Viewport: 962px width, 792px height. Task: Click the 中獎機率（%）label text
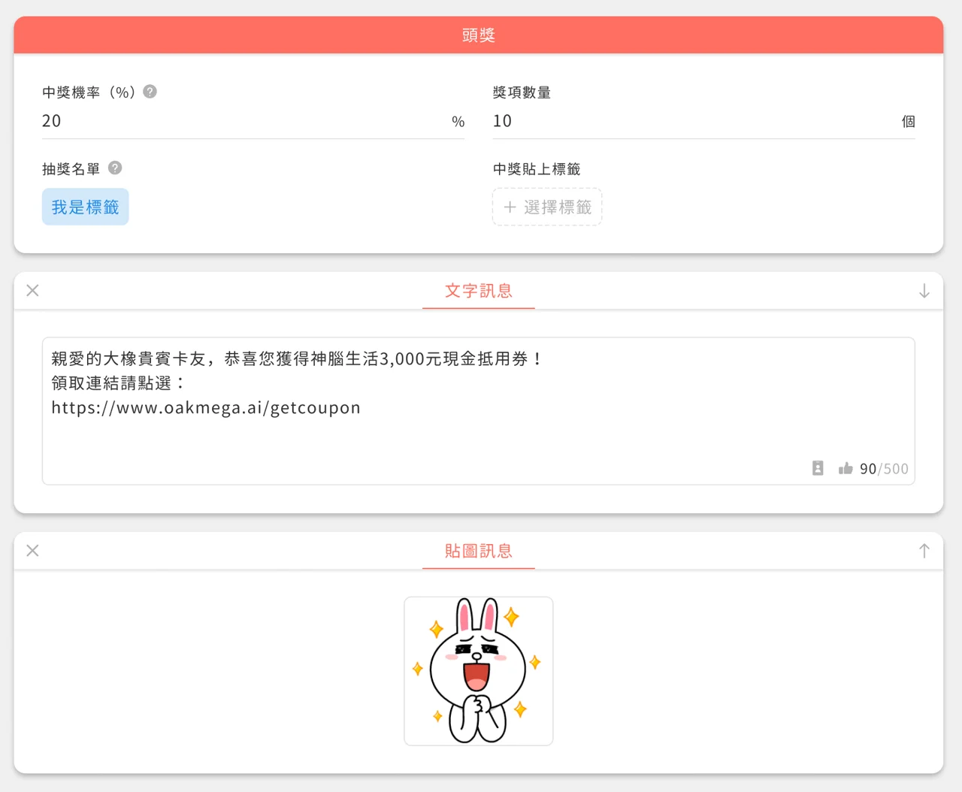click(89, 92)
